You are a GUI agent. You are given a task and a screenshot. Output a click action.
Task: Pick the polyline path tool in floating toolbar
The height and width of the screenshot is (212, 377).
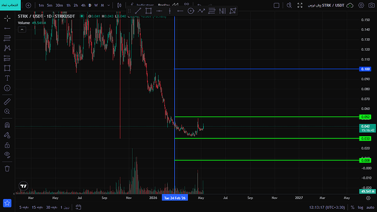[201, 11]
